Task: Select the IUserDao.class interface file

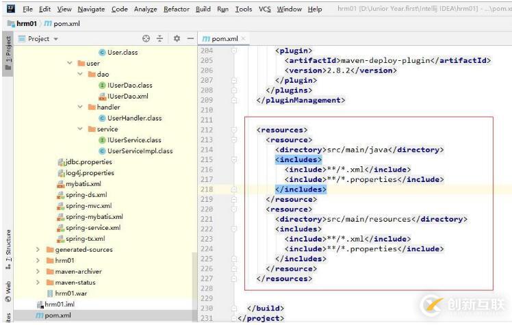Action: point(129,86)
